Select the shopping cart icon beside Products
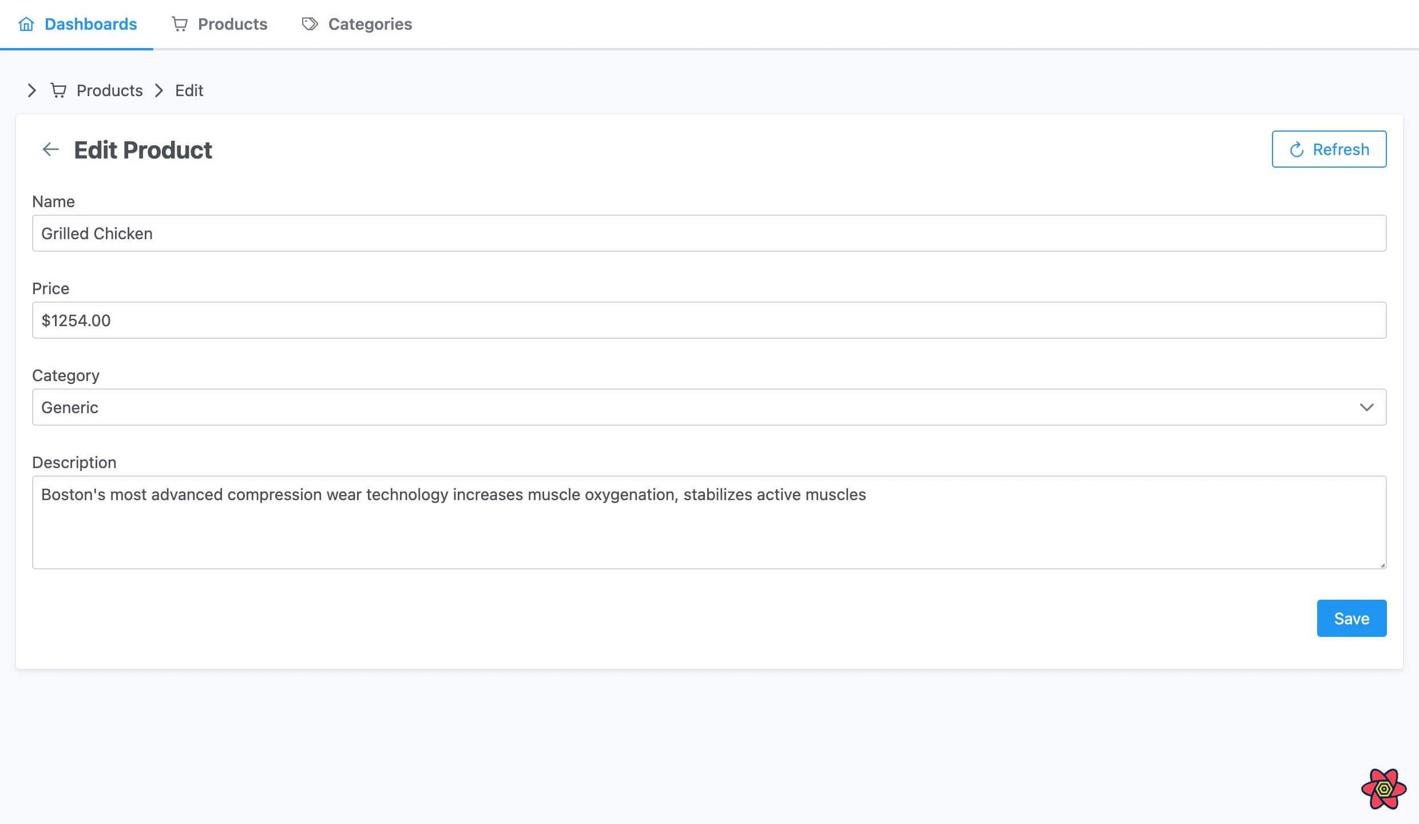This screenshot has width=1419, height=824. (180, 24)
